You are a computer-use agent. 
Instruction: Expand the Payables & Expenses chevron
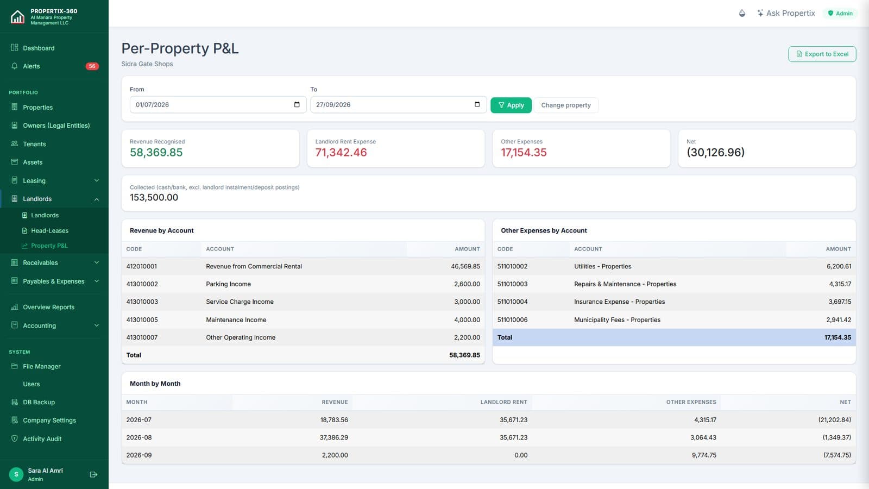point(97,281)
